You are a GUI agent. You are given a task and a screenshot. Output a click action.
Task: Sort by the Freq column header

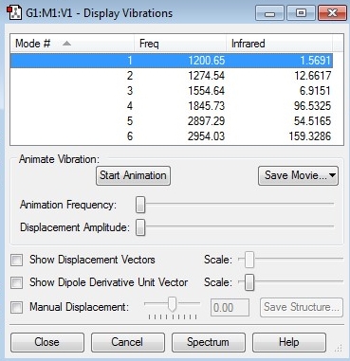click(x=180, y=44)
